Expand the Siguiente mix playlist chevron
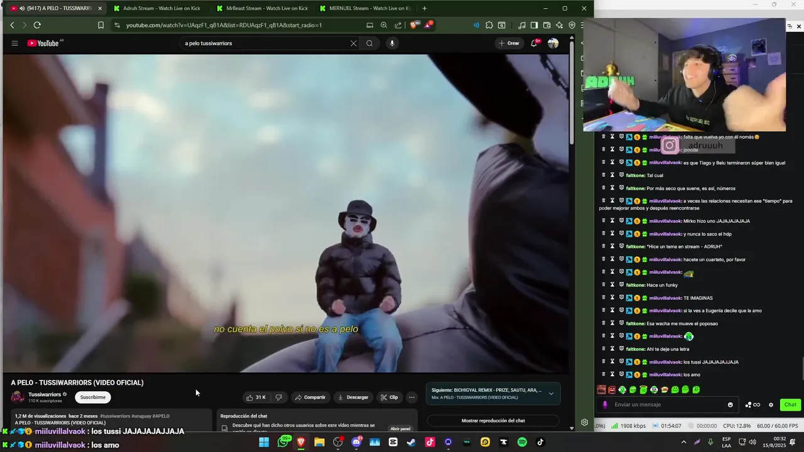Image resolution: width=804 pixels, height=452 pixels. coord(551,394)
